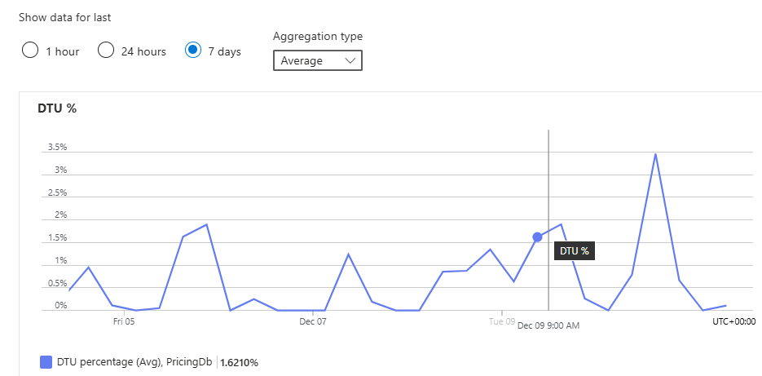Click the UTC+00:00 timezone label
762x376 pixels.
click(734, 321)
